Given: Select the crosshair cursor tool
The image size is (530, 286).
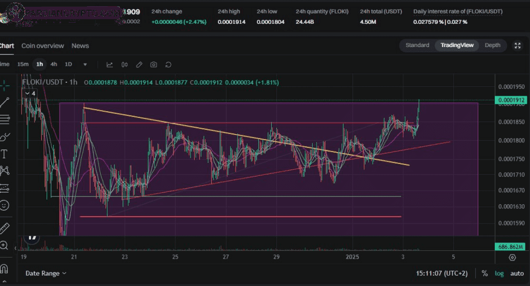Looking at the screenshot, I should tap(4, 85).
